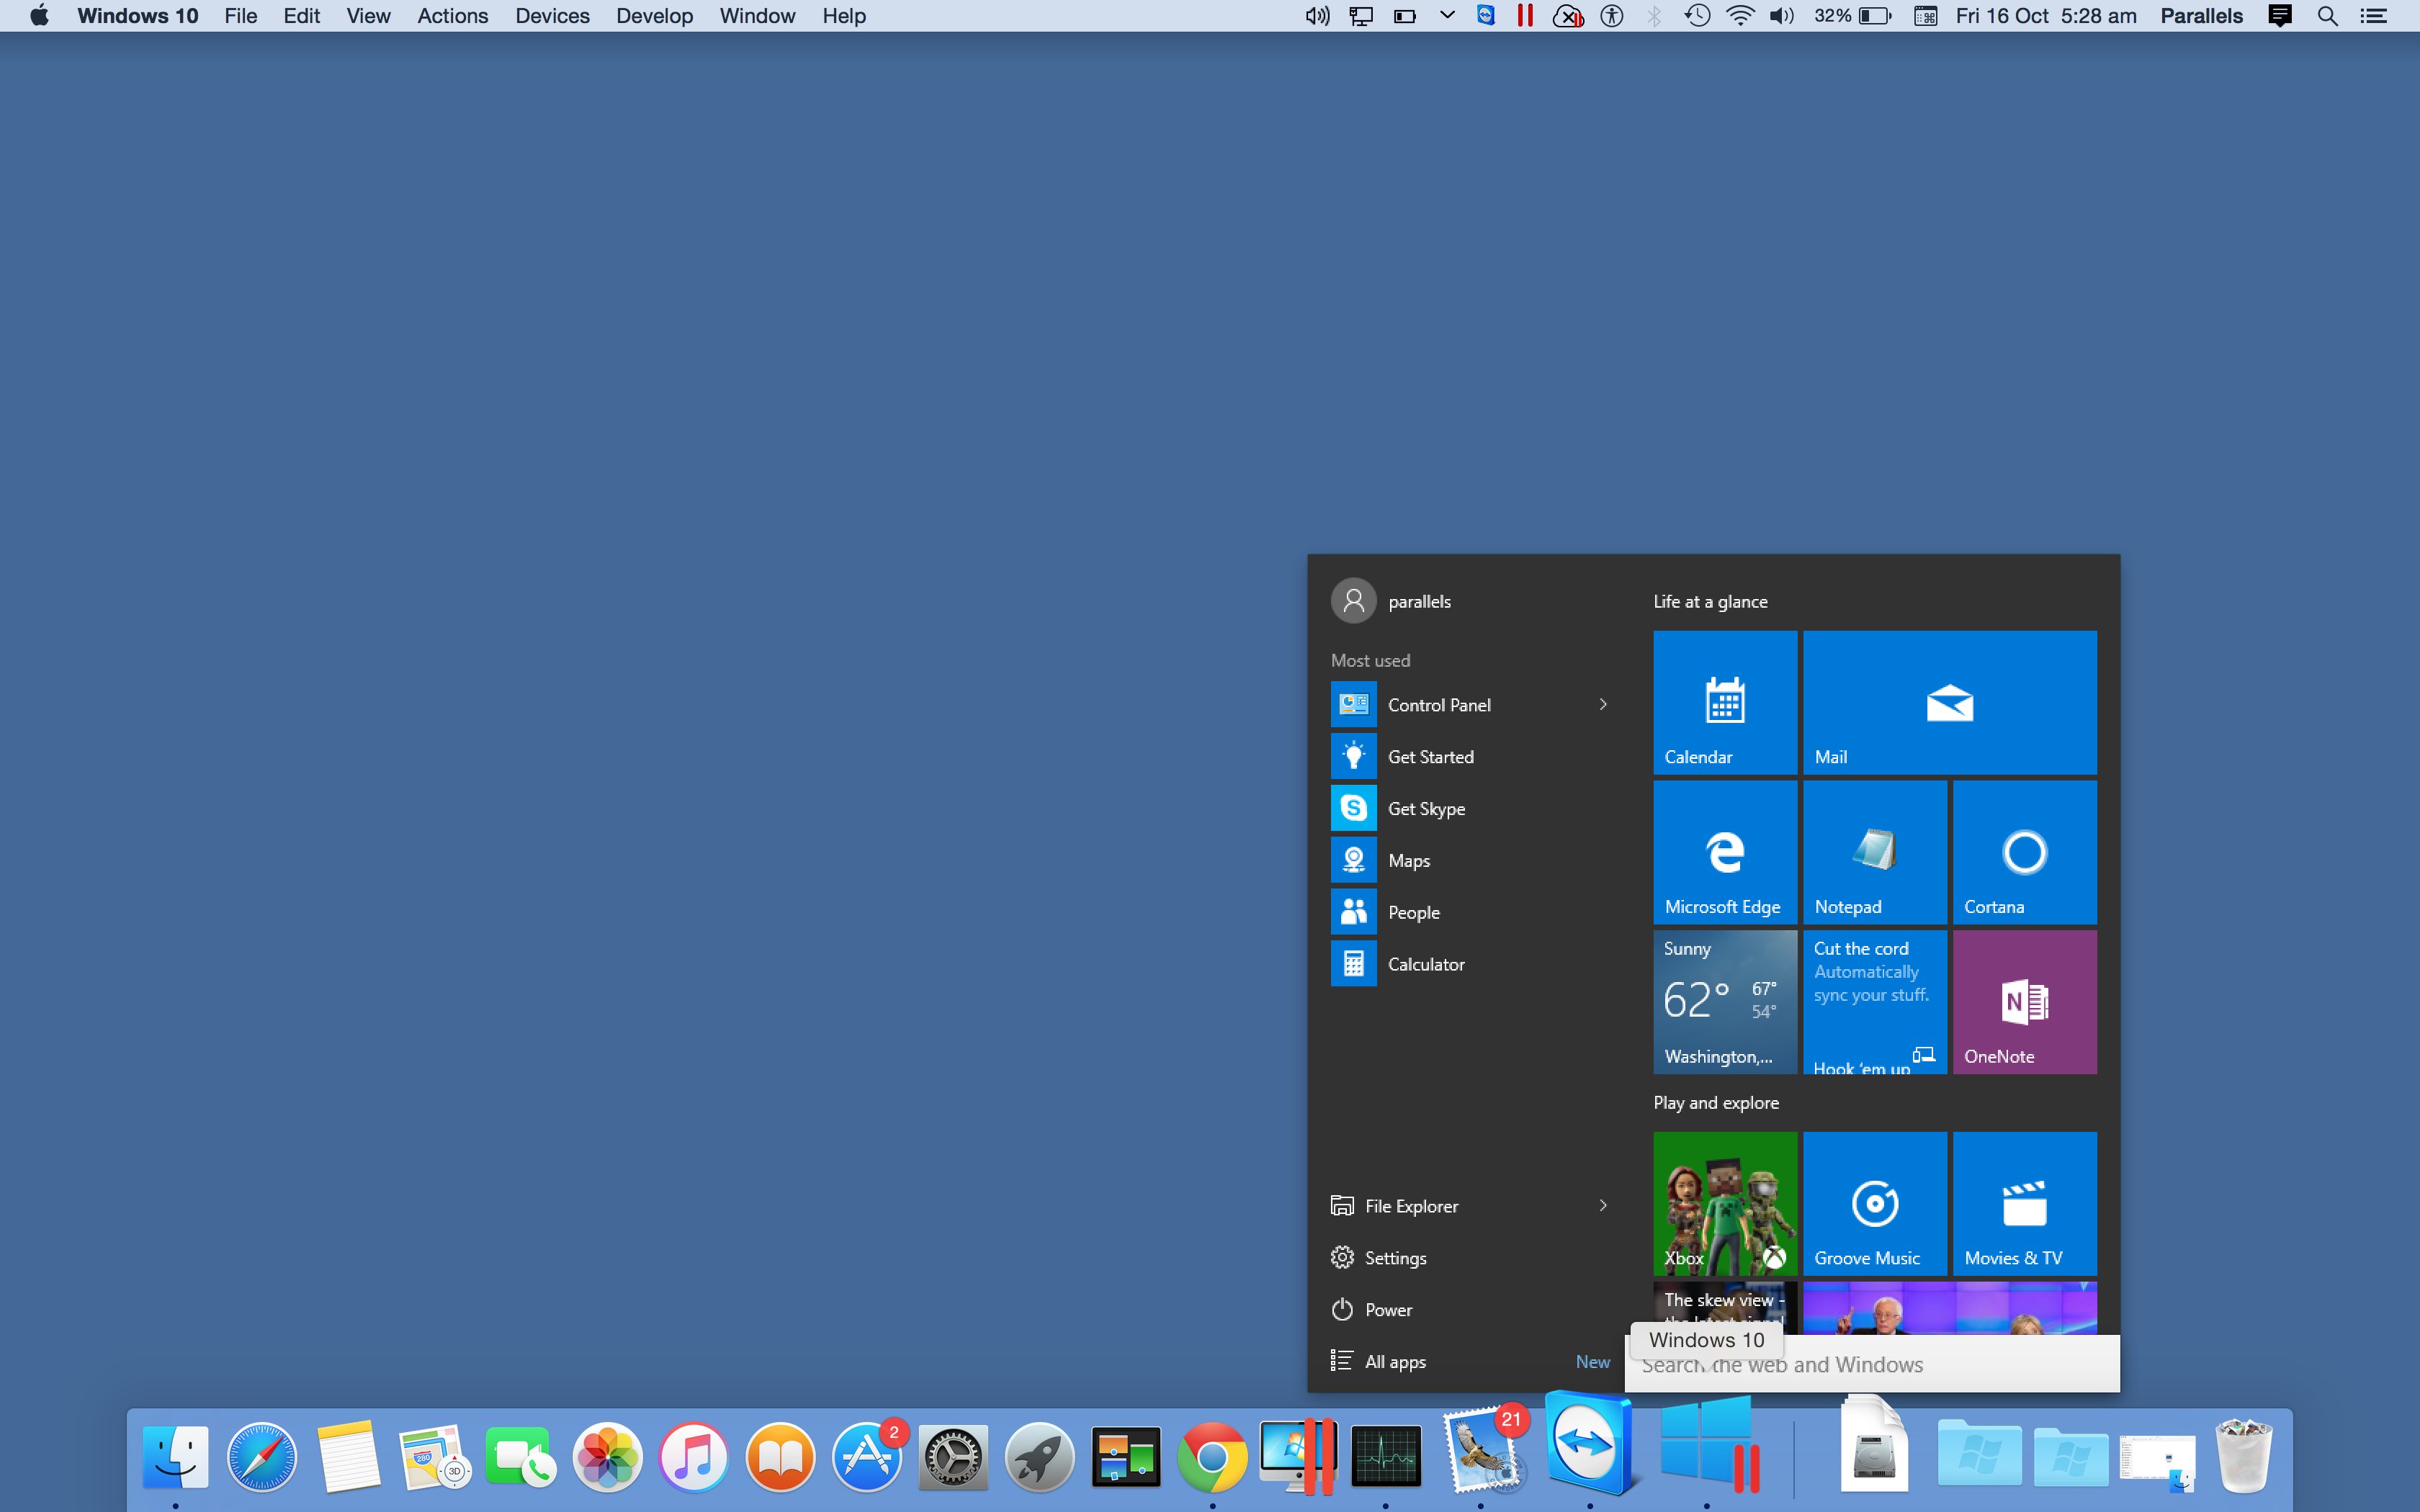Open Time Machine menu bar icon
This screenshot has width=2420, height=1512.
(x=1697, y=16)
